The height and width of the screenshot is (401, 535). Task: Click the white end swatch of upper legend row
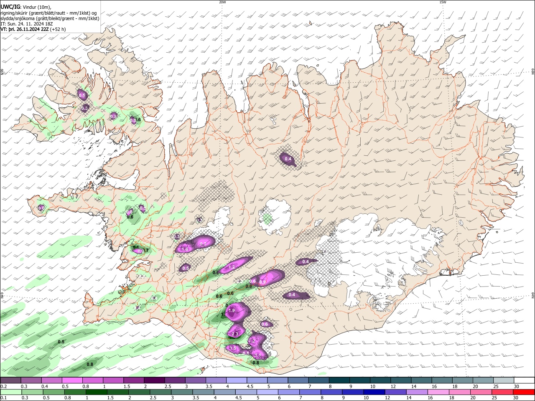click(523, 381)
